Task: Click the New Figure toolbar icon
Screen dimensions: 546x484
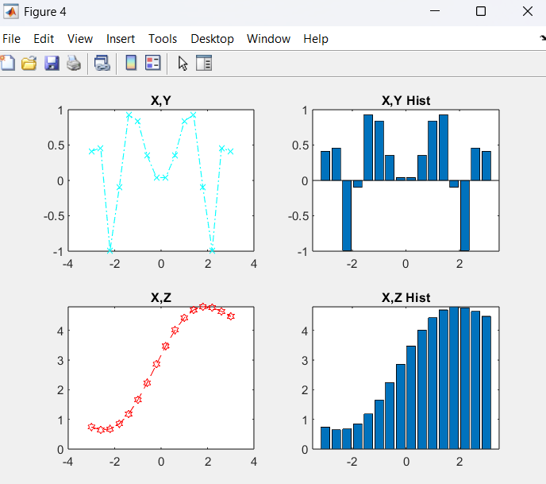Action: [7, 63]
